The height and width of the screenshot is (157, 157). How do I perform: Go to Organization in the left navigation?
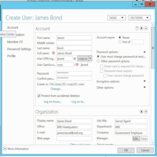coord(20,35)
